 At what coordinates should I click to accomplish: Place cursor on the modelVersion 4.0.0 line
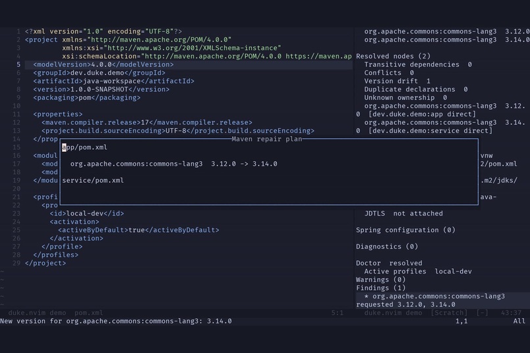pos(103,64)
